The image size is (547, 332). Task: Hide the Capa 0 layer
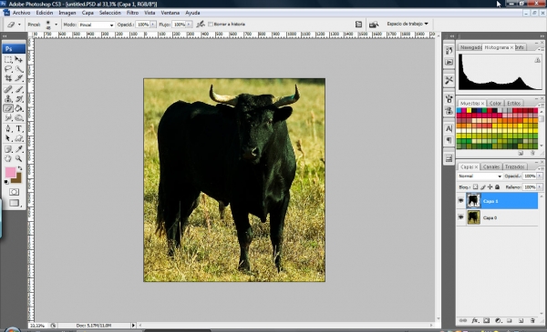point(460,217)
